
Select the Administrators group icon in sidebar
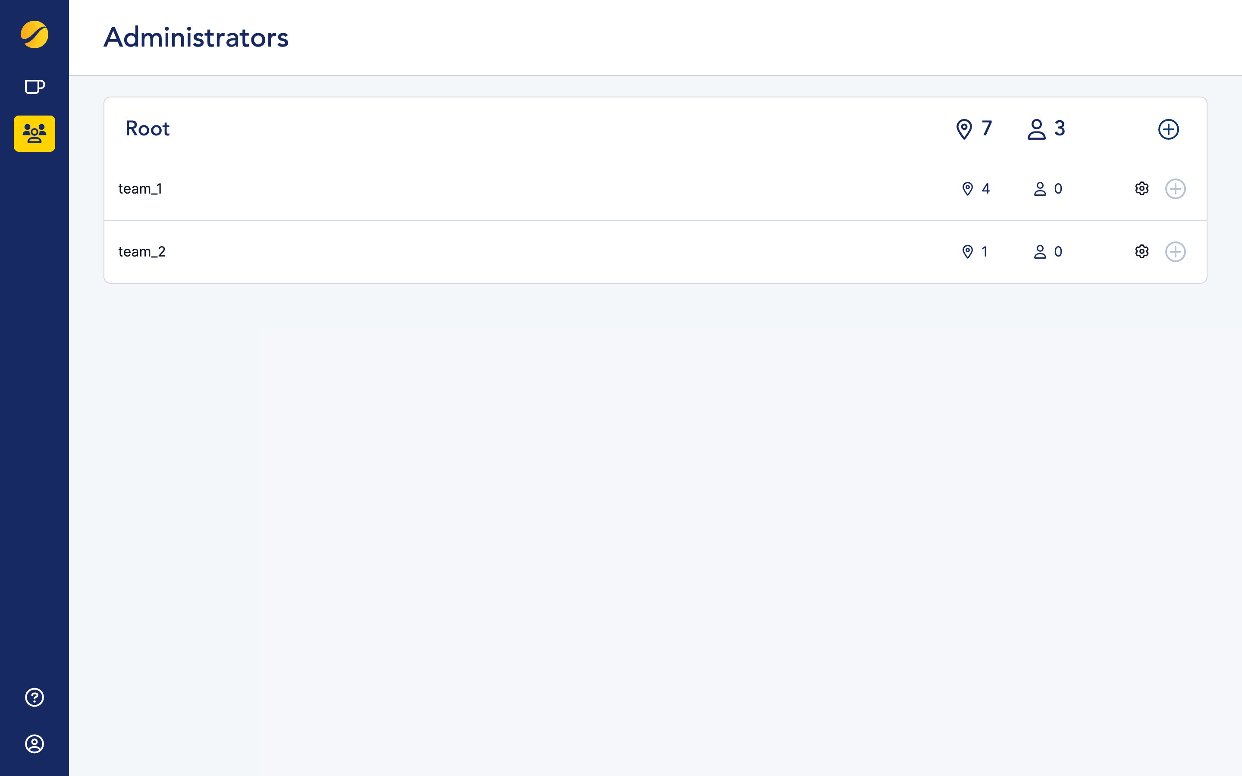tap(34, 134)
